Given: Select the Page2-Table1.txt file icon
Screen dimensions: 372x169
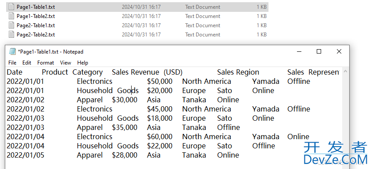Looking at the screenshot, I should [x=11, y=25].
